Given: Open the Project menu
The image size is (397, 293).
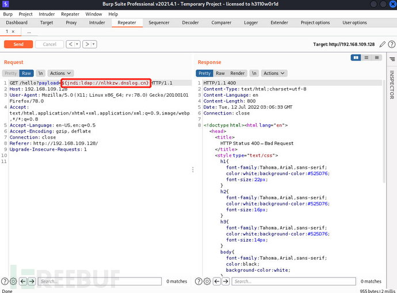Looking at the screenshot, I should [x=25, y=14].
